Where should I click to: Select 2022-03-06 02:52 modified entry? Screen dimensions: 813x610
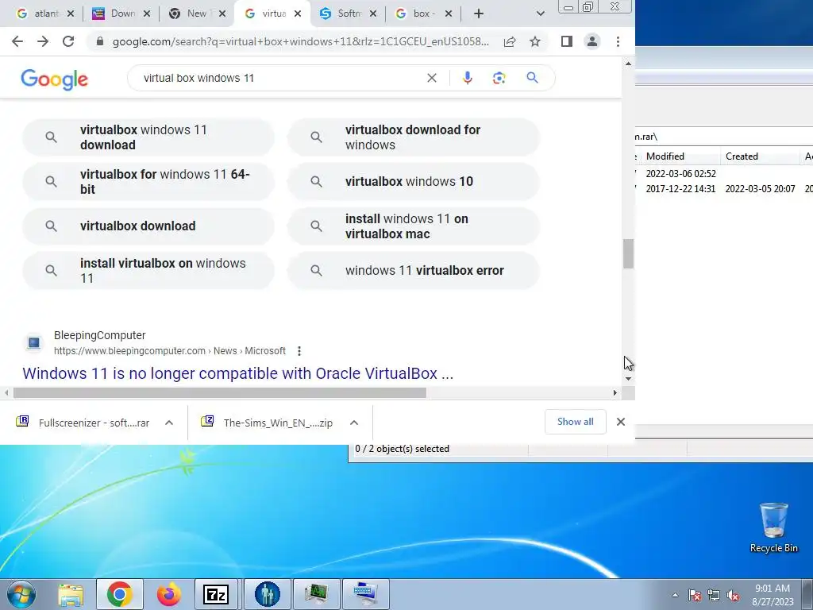point(680,174)
